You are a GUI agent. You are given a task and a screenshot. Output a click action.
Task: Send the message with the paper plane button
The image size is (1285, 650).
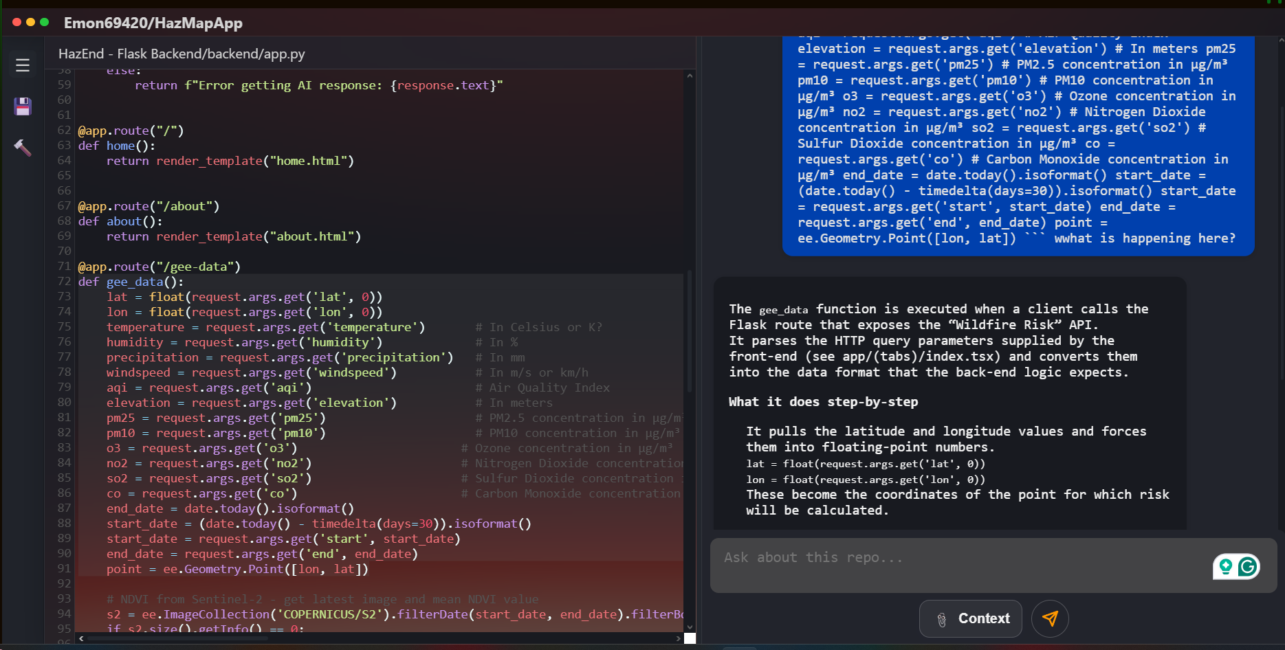(1050, 618)
